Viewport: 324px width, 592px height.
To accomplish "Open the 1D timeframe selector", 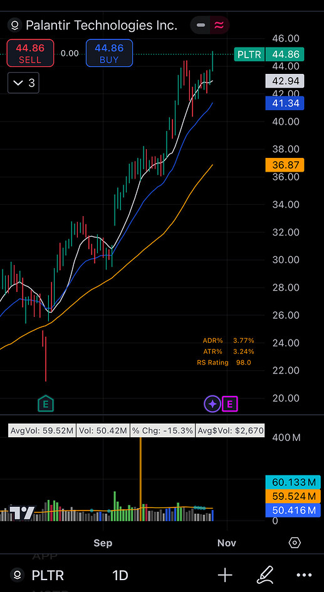I will [x=120, y=575].
